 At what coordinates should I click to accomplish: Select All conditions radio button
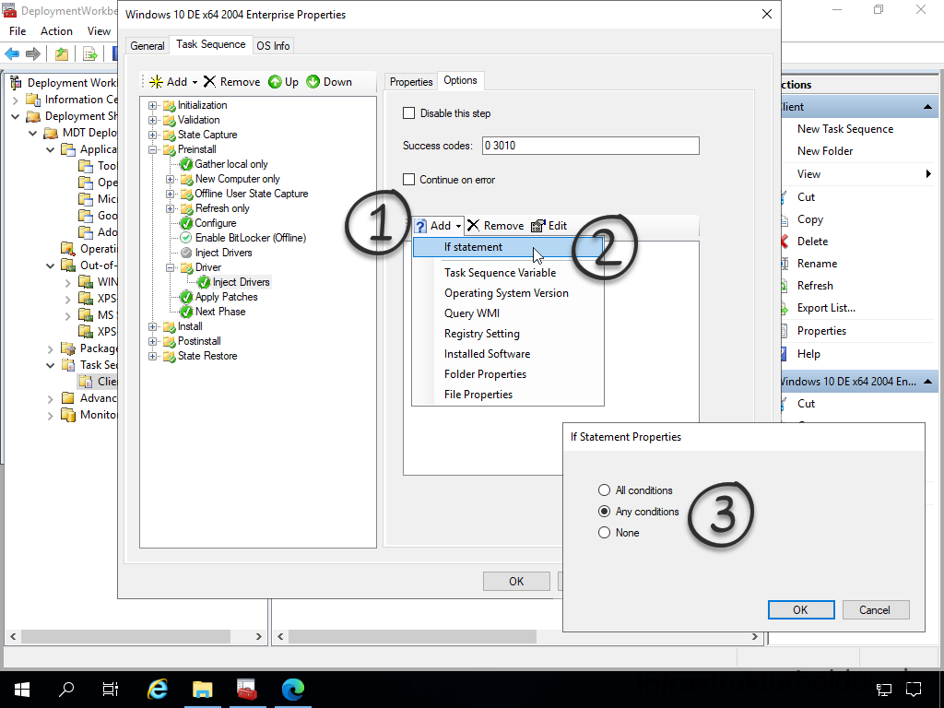(604, 490)
